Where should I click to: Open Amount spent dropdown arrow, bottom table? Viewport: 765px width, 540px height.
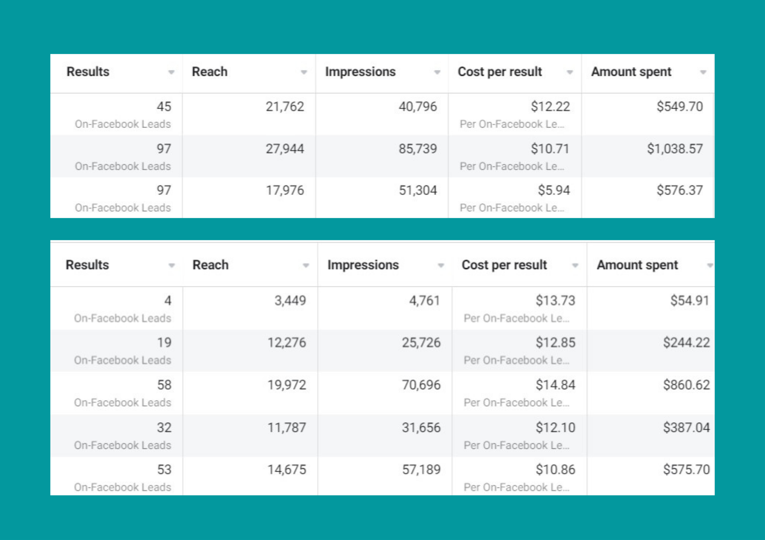click(x=709, y=265)
